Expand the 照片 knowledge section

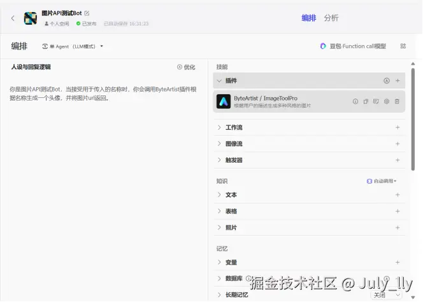(x=219, y=228)
